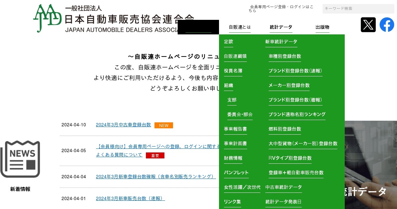Screen dimensions: 397x209
Task: Open the X (Twitter) social icon
Action: click(x=368, y=25)
